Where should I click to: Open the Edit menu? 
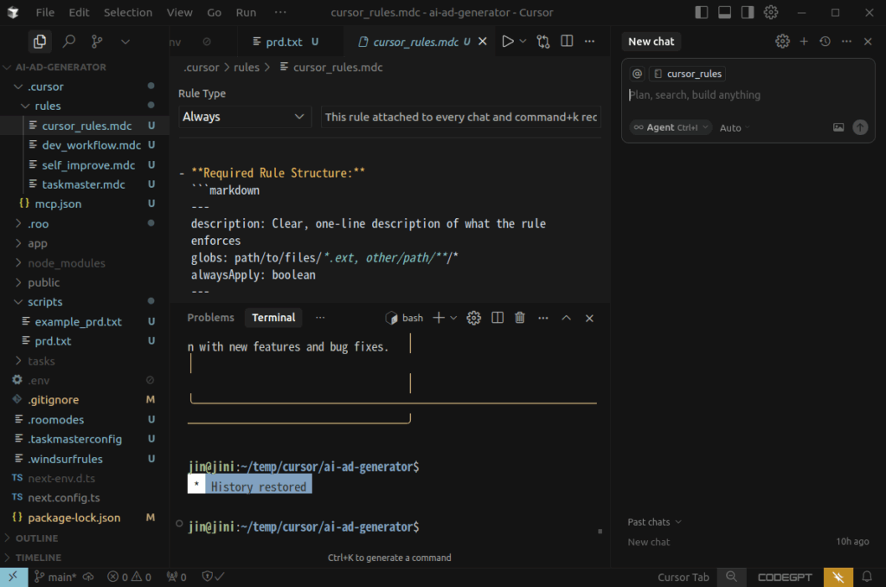[79, 12]
